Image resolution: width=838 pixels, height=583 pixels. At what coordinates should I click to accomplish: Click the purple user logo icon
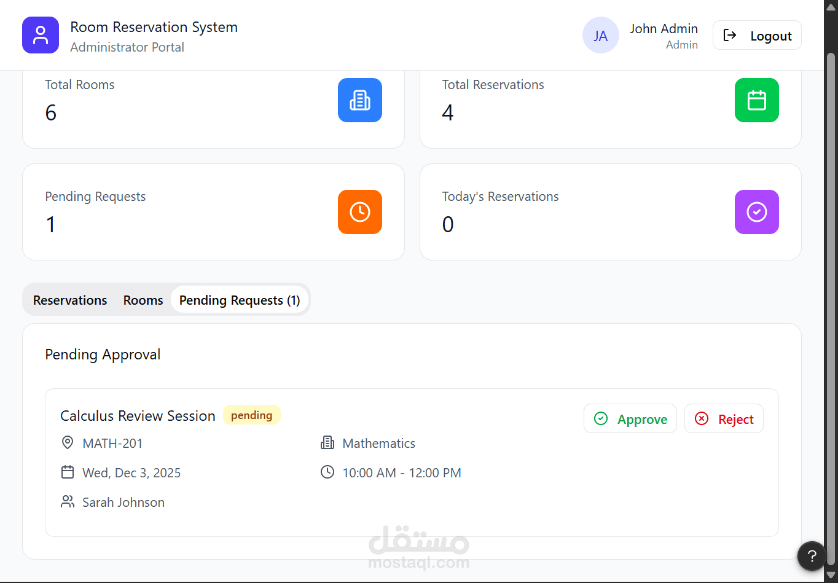(41, 35)
